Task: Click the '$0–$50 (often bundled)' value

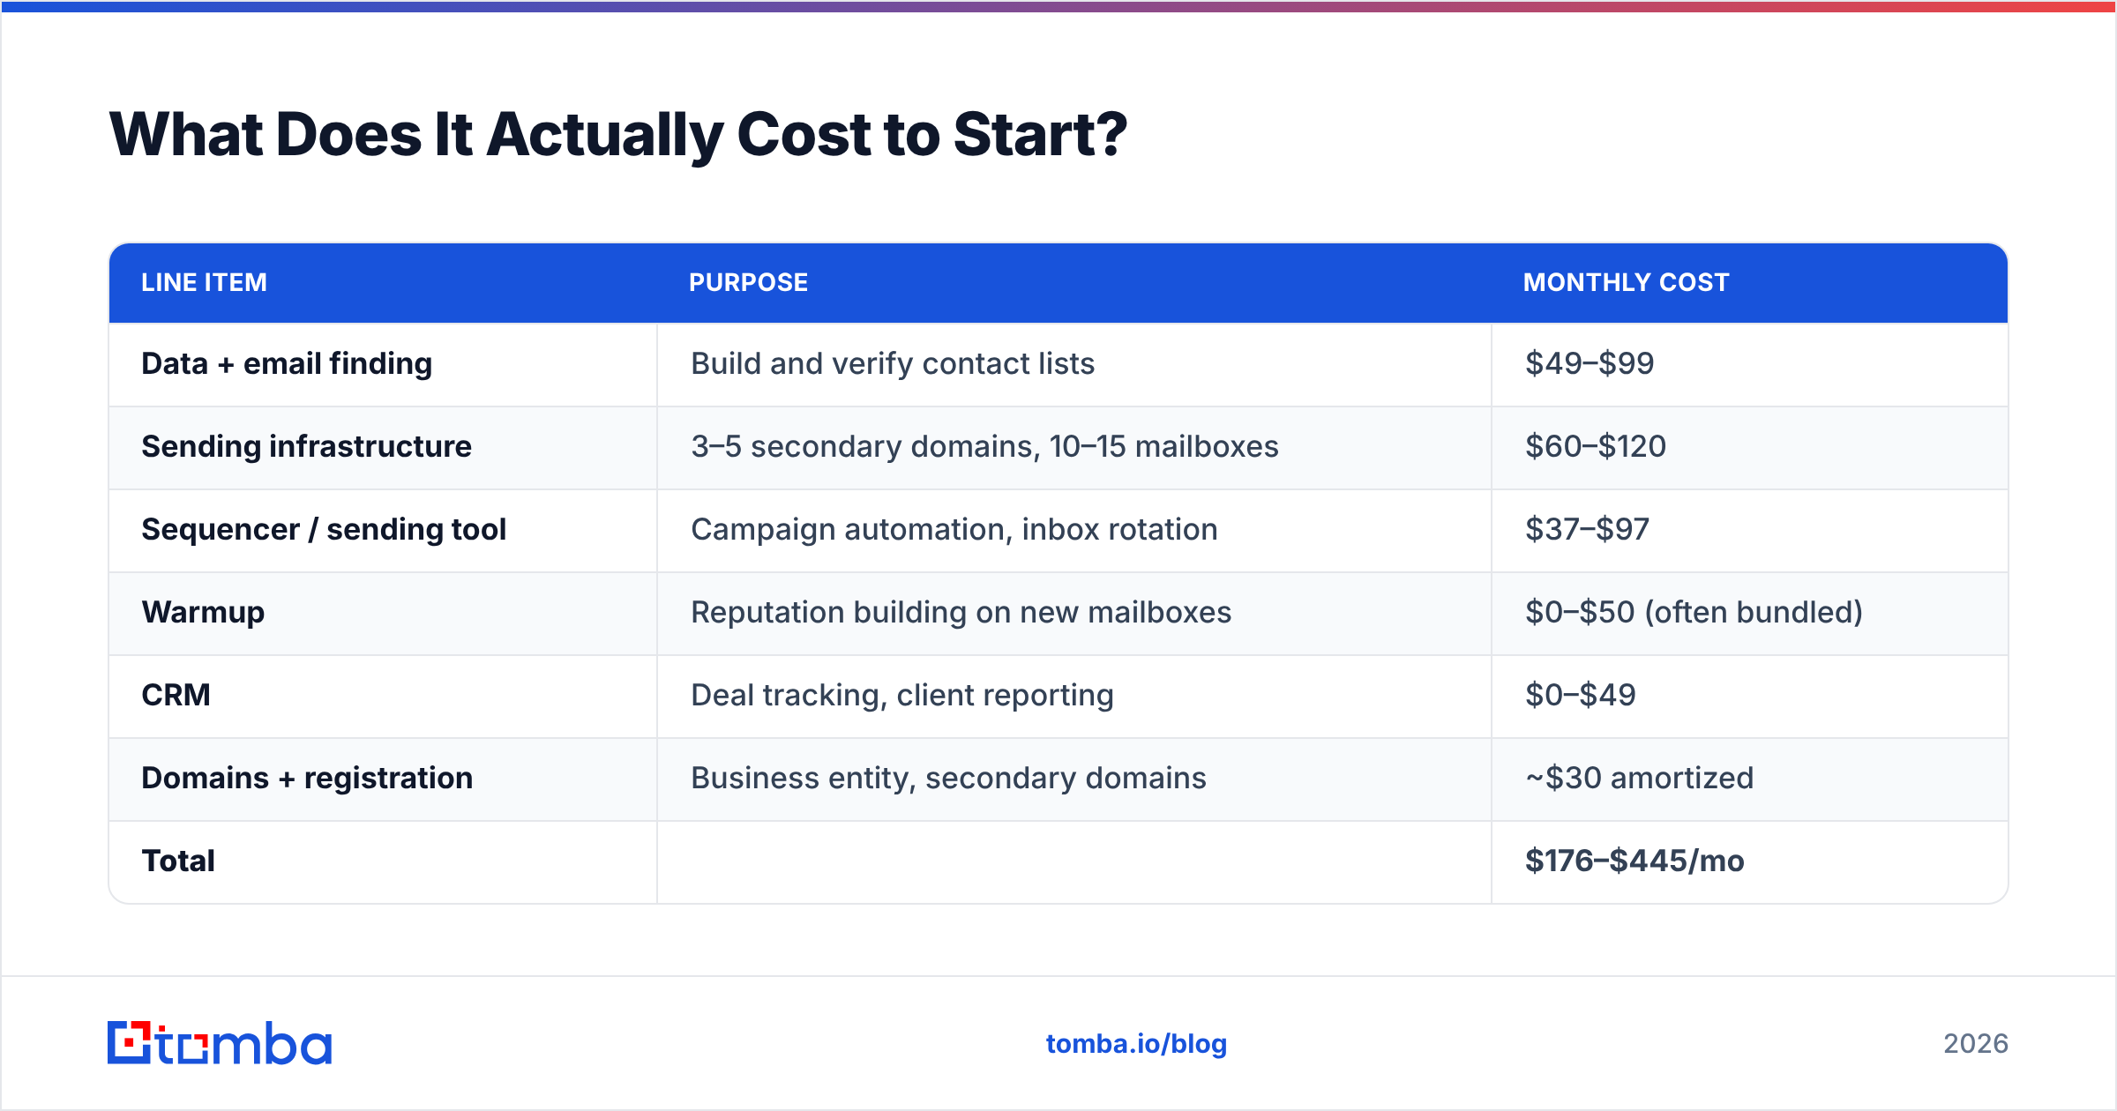Action: pos(1694,612)
